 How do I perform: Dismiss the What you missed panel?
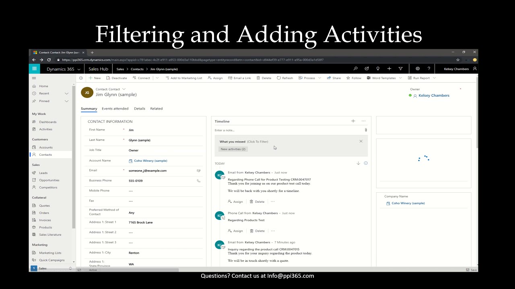pos(361,141)
